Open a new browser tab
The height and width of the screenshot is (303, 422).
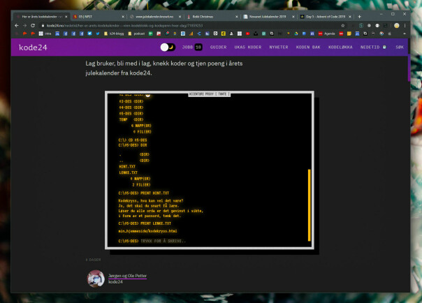pyautogui.click(x=359, y=17)
